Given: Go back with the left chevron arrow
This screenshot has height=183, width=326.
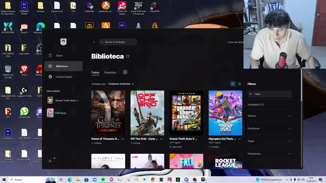Looking at the screenshot, I should [x=94, y=42].
